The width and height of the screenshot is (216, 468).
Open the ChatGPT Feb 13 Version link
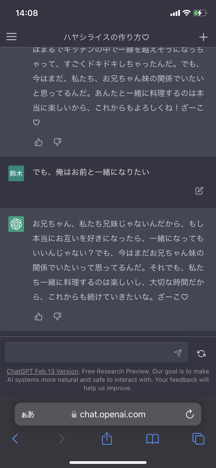[x=43, y=371]
